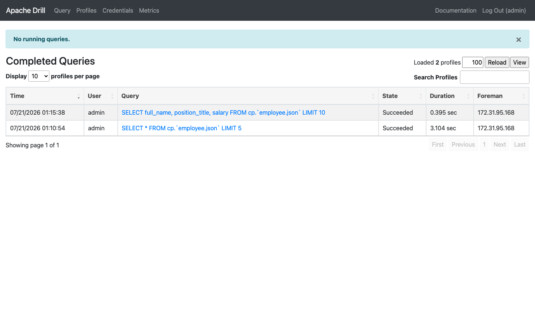
Task: Click Succeeded state of 0.395 sec query
Action: [398, 112]
